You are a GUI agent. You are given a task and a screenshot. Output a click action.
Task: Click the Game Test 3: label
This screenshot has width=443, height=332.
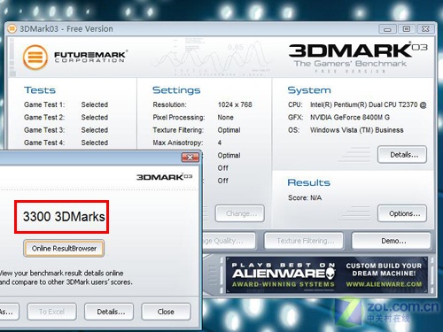[x=44, y=130]
